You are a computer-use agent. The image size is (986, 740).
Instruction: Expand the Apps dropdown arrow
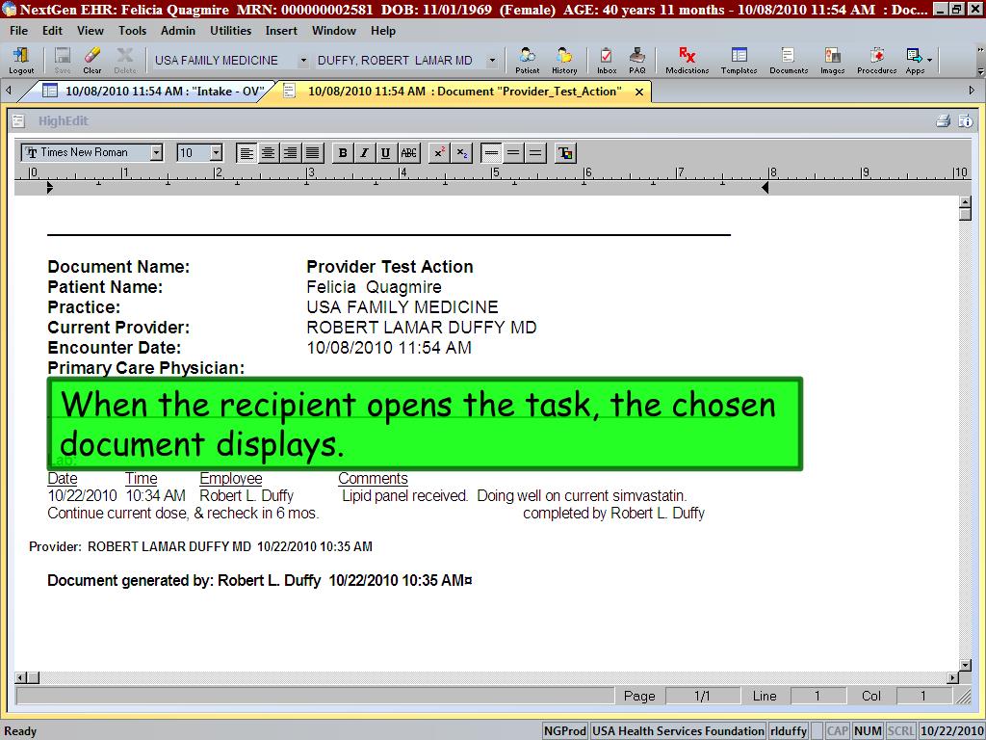point(929,61)
